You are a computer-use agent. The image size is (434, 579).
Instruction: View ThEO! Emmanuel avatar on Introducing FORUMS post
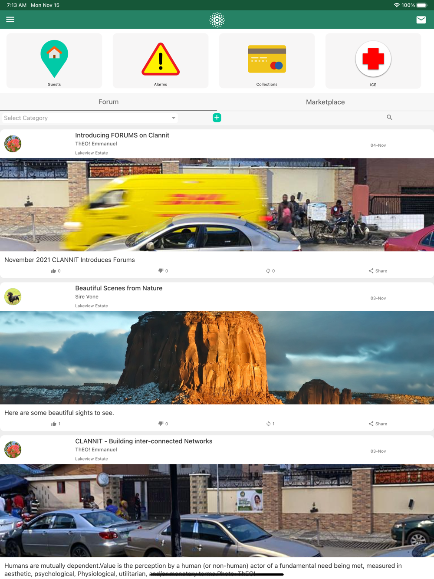(x=13, y=144)
